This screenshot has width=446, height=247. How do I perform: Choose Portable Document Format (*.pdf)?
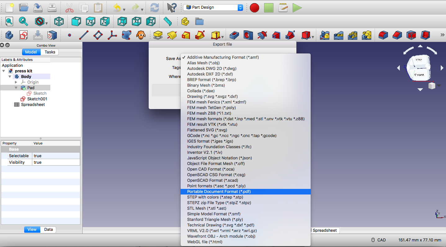(x=246, y=192)
